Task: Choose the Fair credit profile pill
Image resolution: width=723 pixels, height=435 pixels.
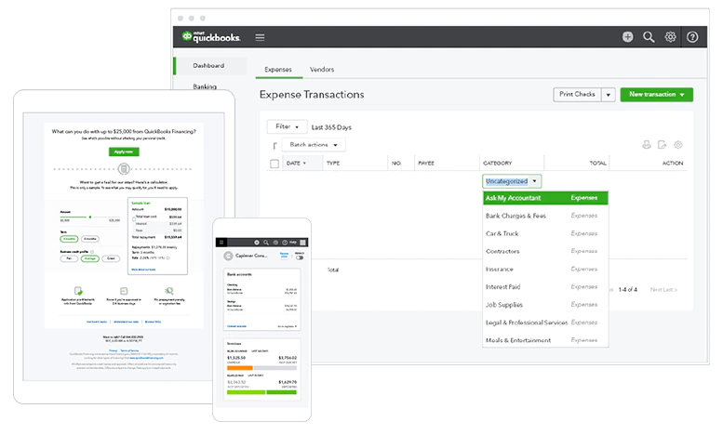Action: tap(69, 258)
